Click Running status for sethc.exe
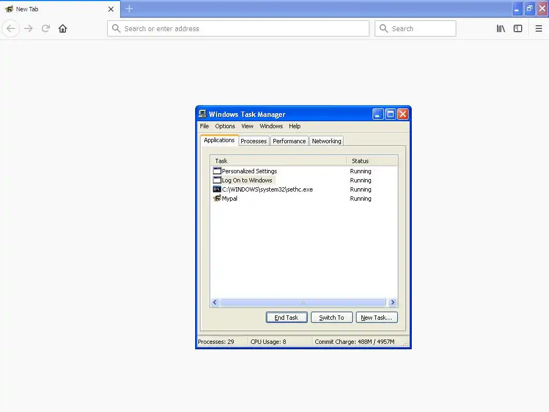 click(x=361, y=189)
